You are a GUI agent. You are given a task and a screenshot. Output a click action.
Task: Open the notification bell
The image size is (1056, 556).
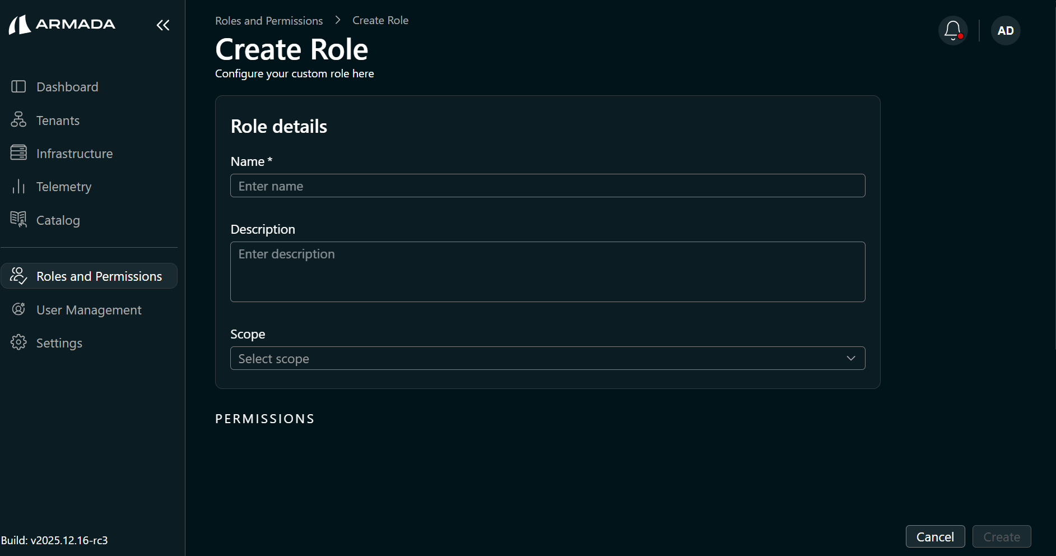[x=952, y=30]
